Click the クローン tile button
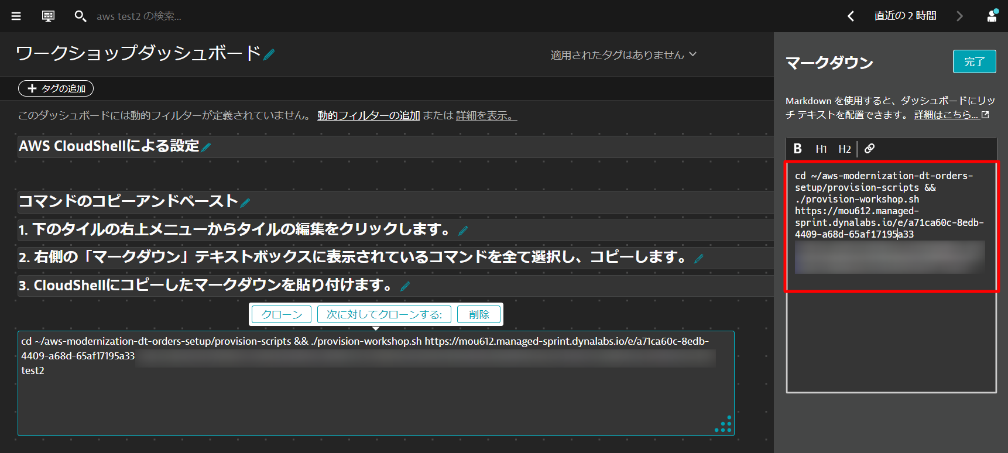 pos(282,314)
